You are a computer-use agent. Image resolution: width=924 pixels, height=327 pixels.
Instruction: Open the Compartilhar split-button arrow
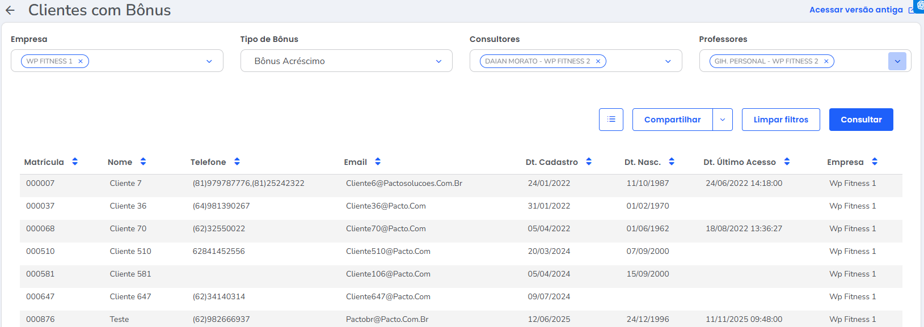[x=723, y=120]
